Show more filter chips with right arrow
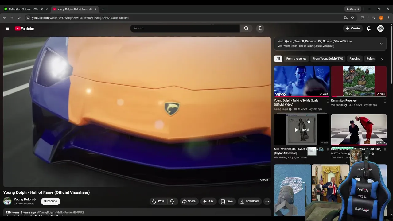393x221 pixels. (x=382, y=59)
